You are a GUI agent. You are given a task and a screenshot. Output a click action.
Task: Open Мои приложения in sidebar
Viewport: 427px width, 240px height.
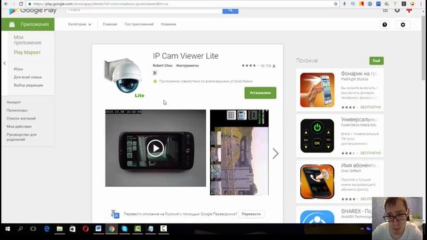tap(27, 40)
